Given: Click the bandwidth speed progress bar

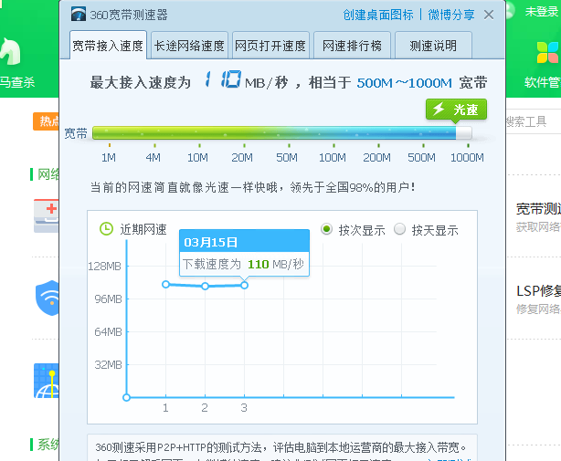Looking at the screenshot, I should coord(282,132).
